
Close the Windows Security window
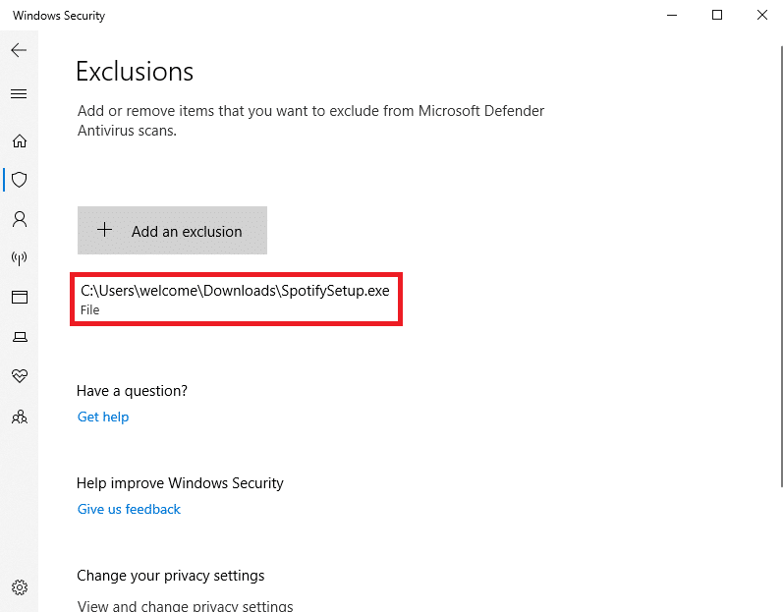[x=762, y=15]
